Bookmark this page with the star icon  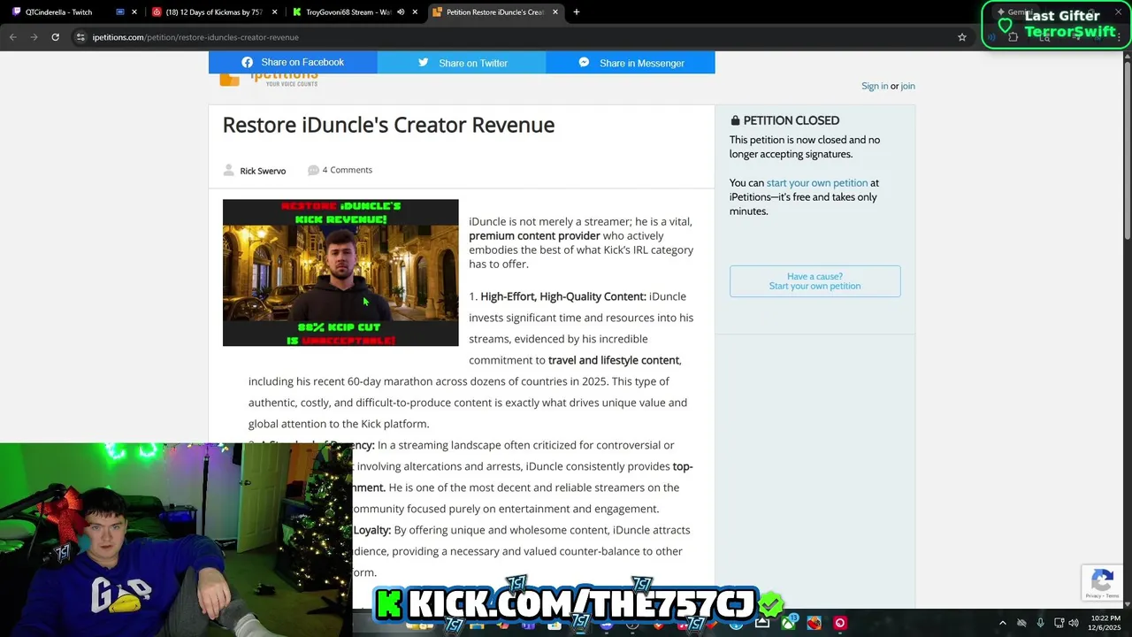(x=962, y=37)
